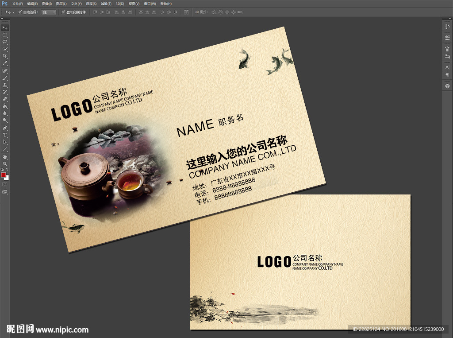Toggle the 自动选择 checkbox
453x338 pixels.
20,12
